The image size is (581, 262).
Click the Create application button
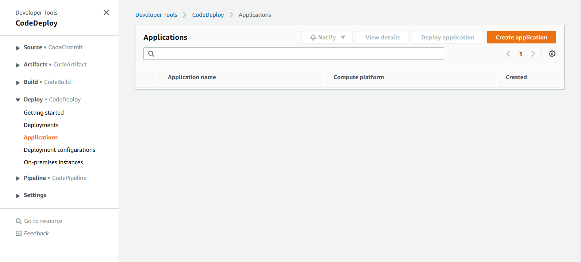(522, 37)
